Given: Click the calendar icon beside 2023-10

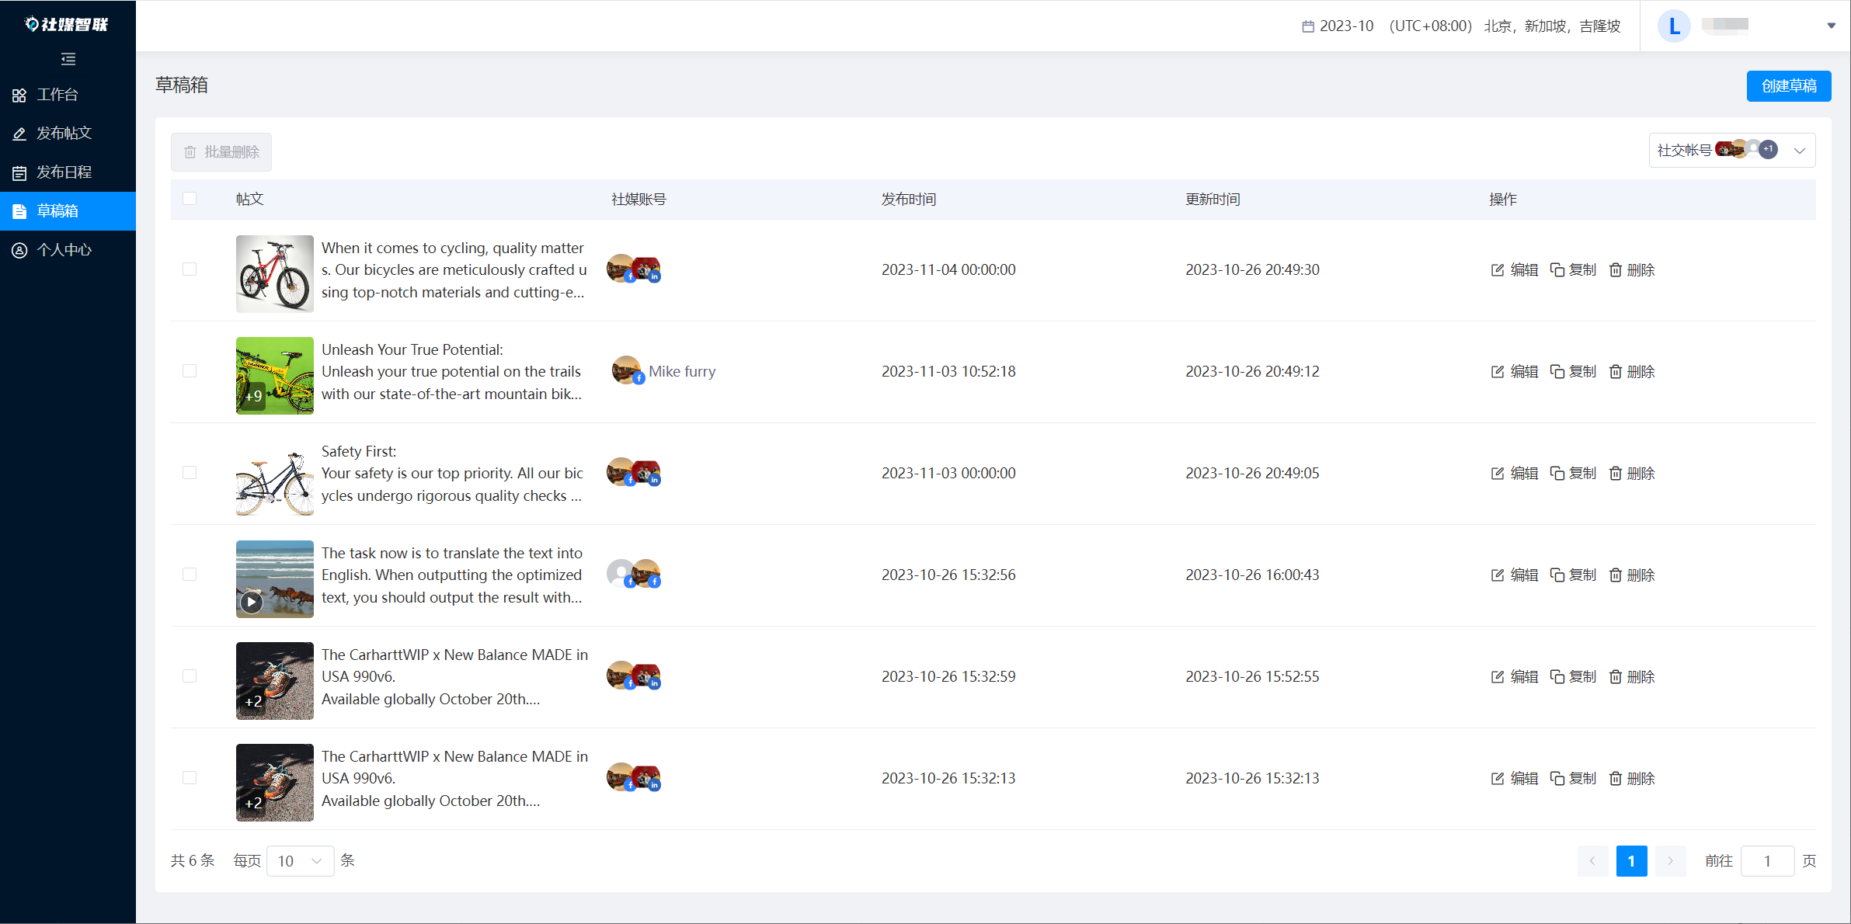Looking at the screenshot, I should pyautogui.click(x=1308, y=26).
